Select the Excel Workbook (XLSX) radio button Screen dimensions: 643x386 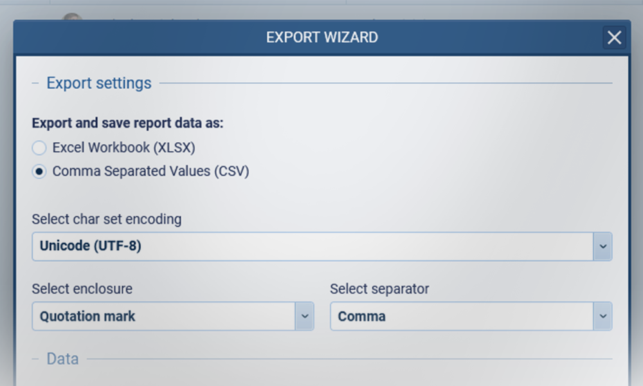tap(39, 148)
